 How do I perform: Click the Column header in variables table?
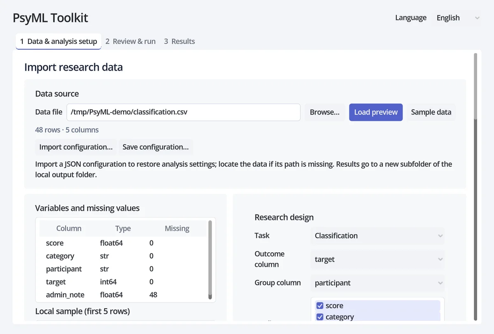pyautogui.click(x=69, y=228)
